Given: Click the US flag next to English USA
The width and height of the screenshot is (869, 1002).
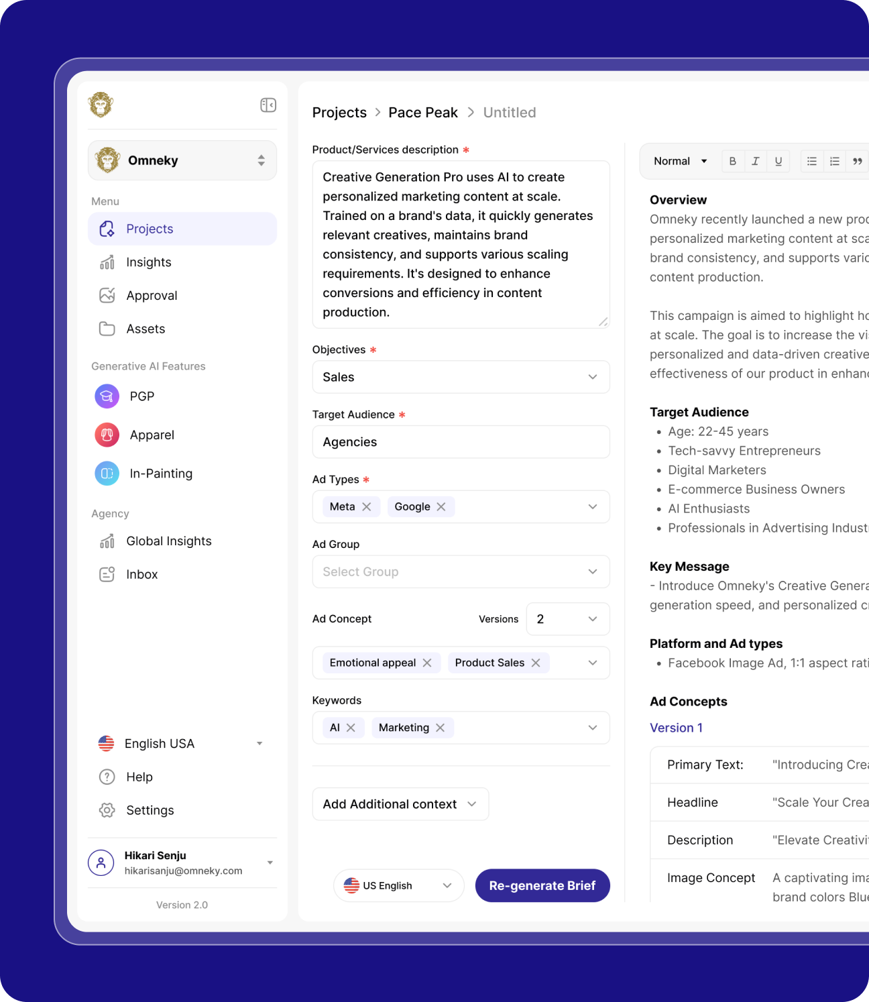Looking at the screenshot, I should (x=106, y=743).
